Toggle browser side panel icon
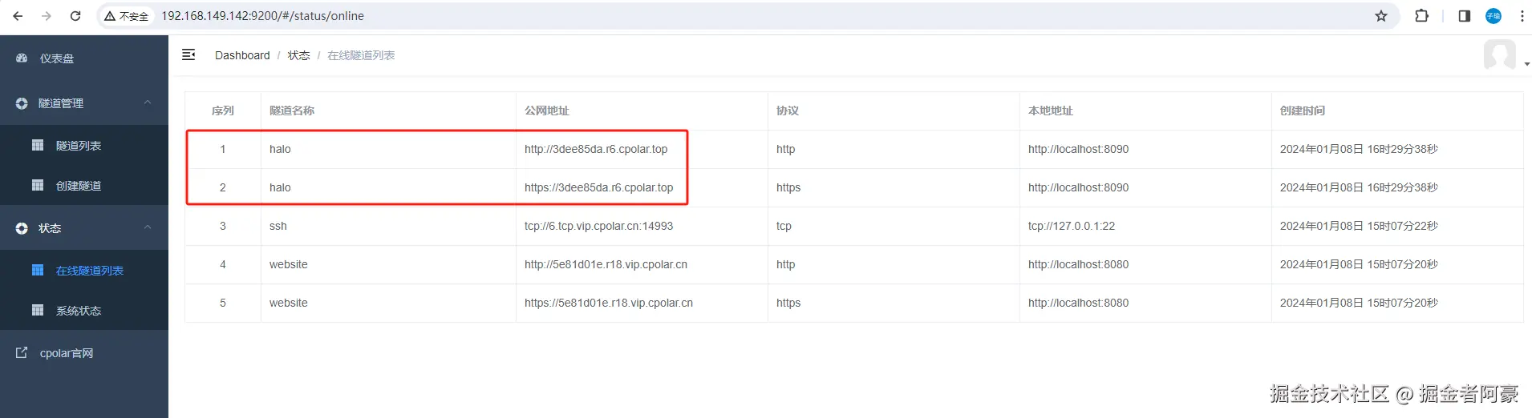1532x418 pixels. tap(1464, 16)
